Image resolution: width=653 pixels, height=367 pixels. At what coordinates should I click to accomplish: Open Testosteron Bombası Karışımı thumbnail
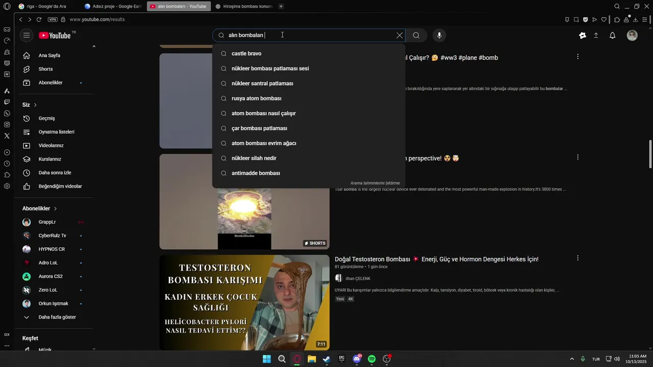pos(244,302)
